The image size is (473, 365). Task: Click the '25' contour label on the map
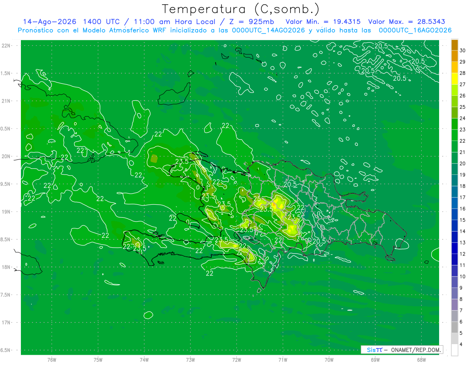[257, 199]
